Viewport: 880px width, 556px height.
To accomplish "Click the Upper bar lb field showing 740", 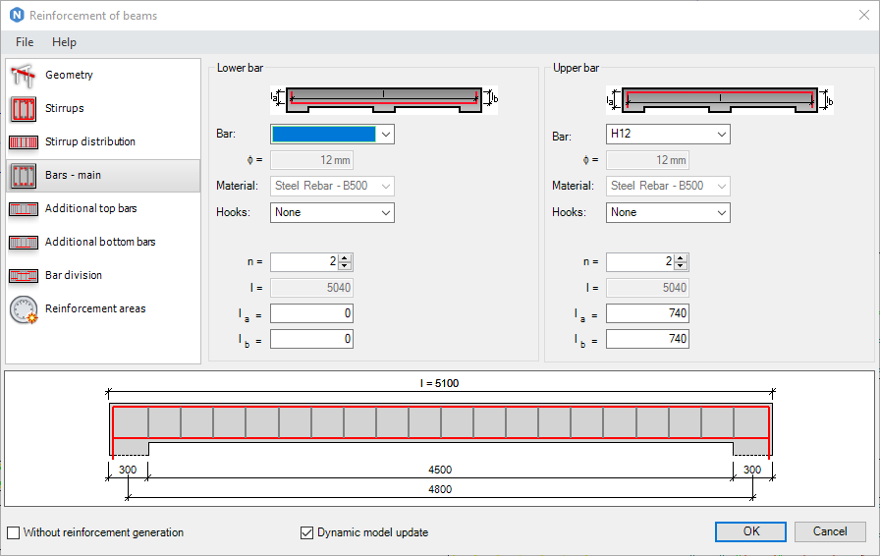I will point(647,339).
